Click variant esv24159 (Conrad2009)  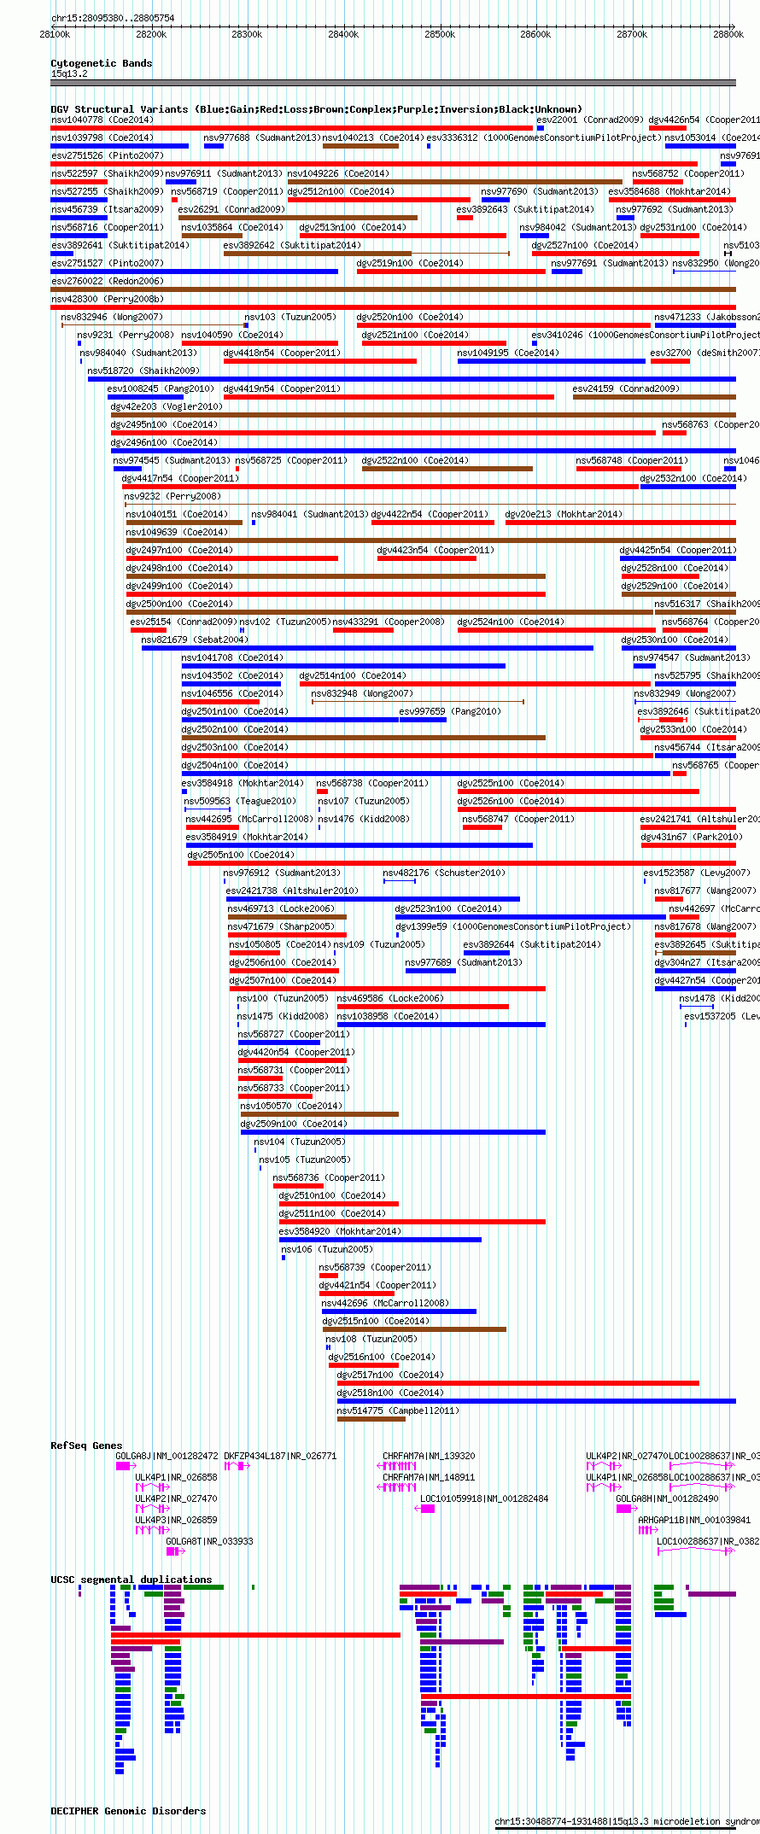(654, 397)
